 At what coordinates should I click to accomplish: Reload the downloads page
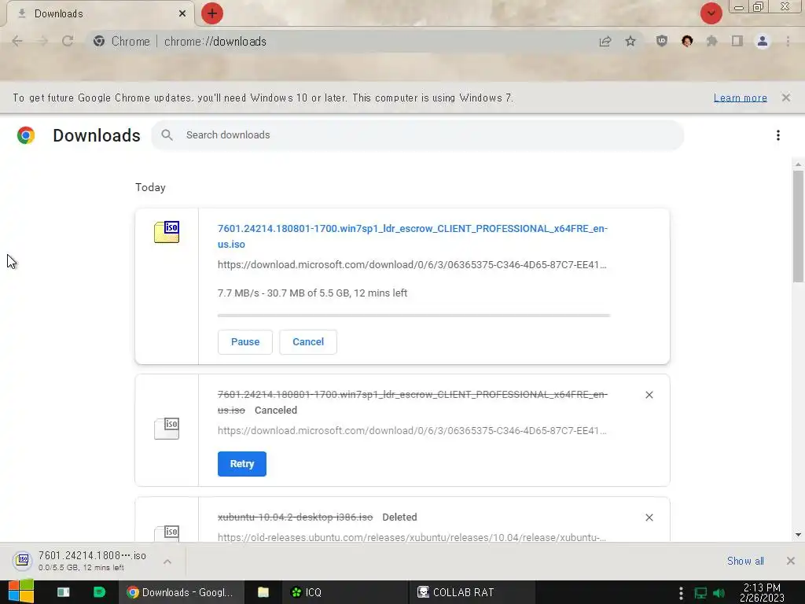pos(68,41)
